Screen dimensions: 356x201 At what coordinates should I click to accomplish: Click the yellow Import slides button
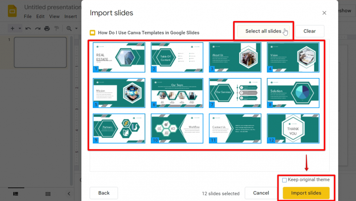click(x=306, y=193)
